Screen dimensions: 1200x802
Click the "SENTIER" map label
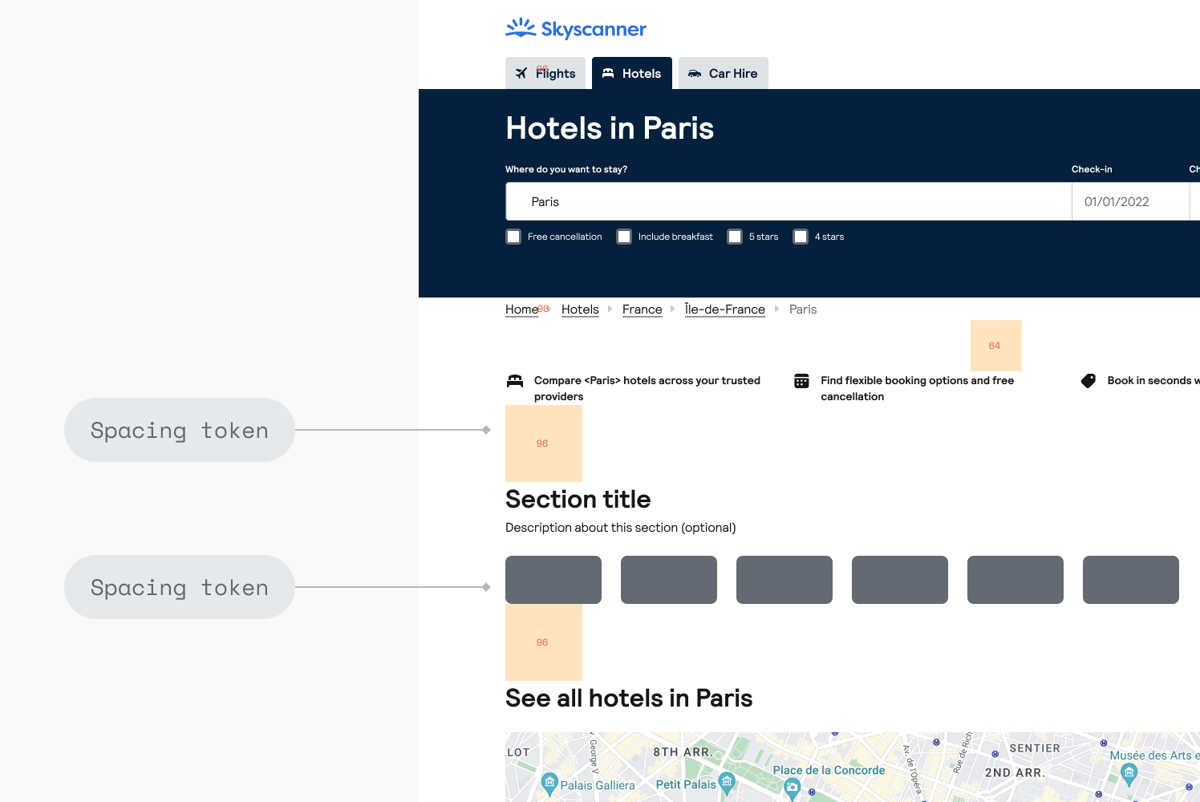tap(1035, 748)
